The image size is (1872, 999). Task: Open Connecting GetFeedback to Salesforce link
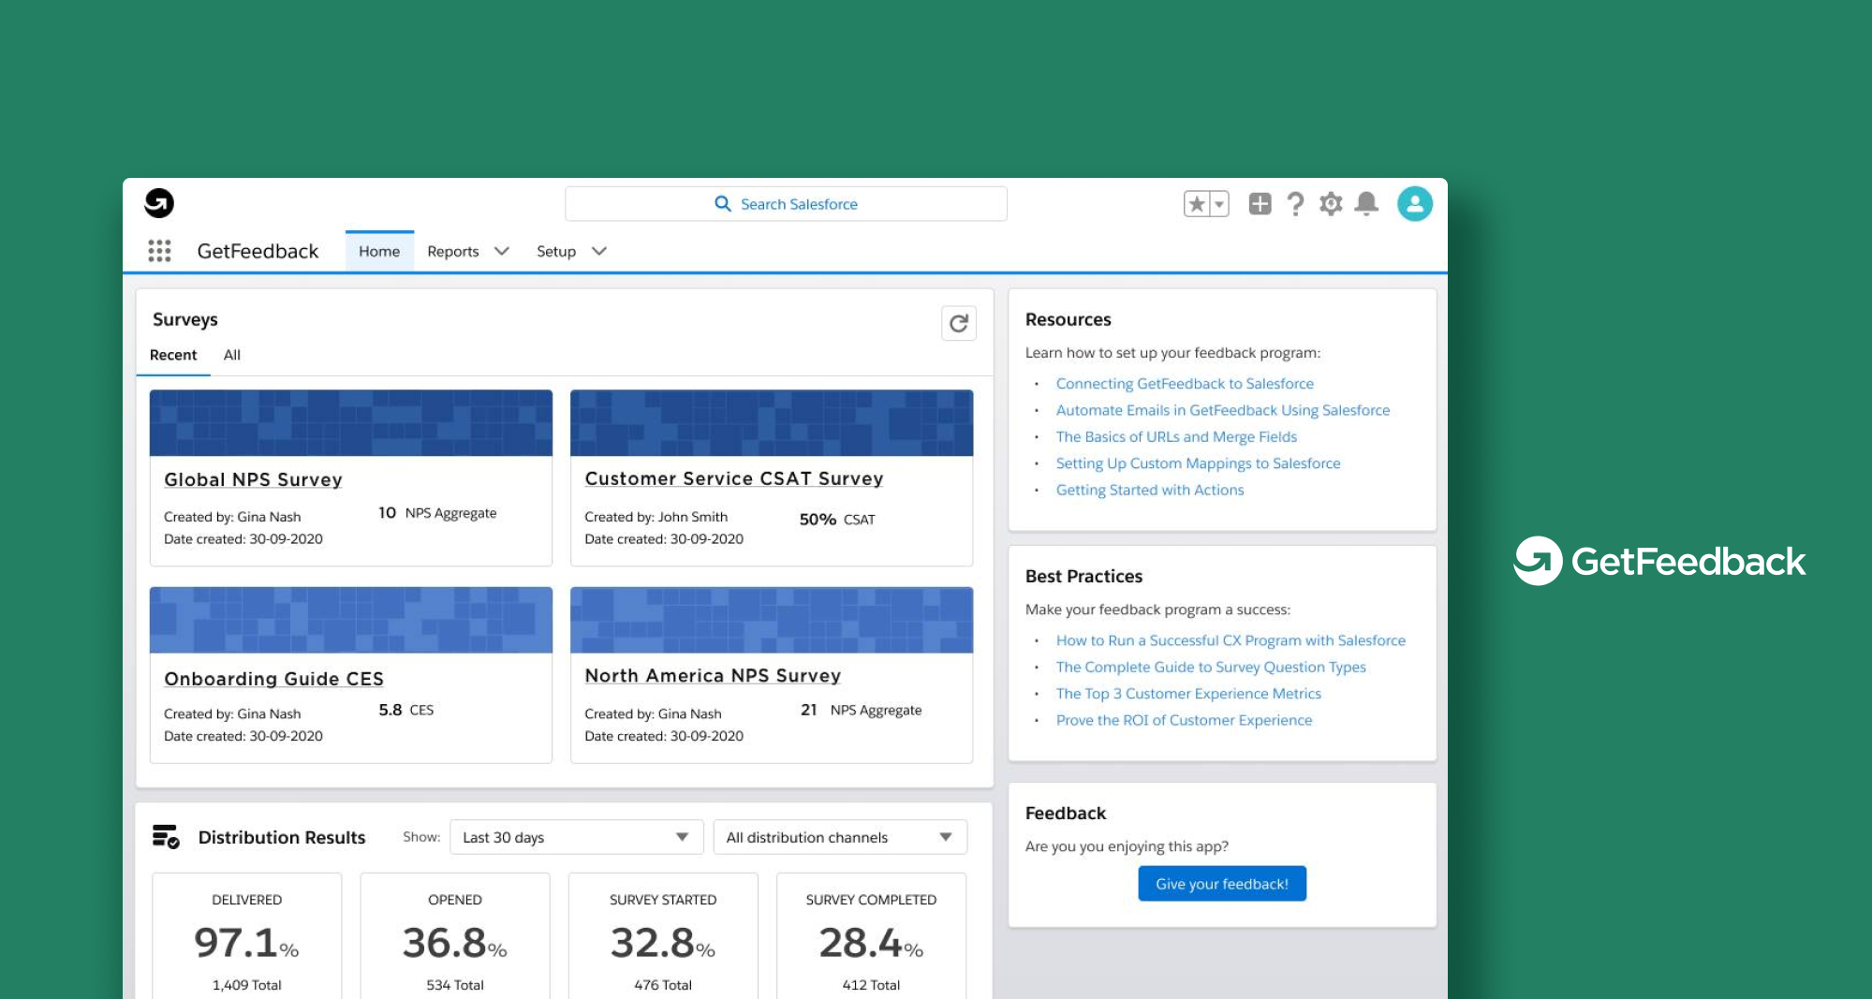coord(1184,383)
